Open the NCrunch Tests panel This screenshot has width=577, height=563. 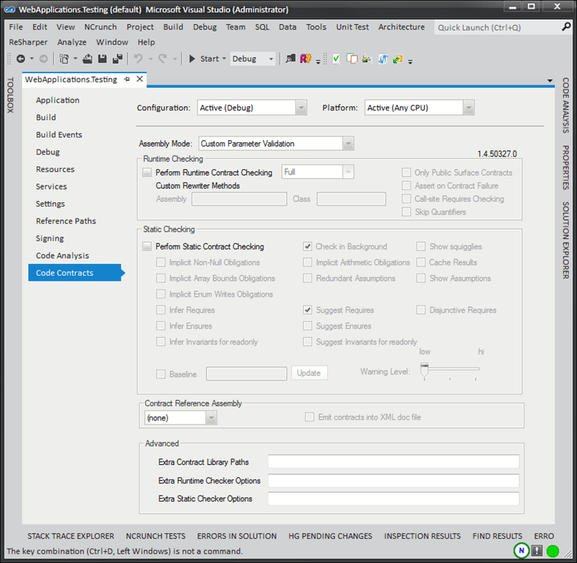point(156,536)
